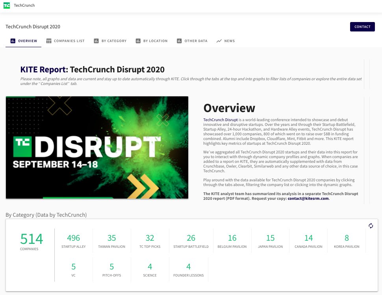Select the 35 Taiwan Pavilion metric
382x295 pixels.
(111, 241)
